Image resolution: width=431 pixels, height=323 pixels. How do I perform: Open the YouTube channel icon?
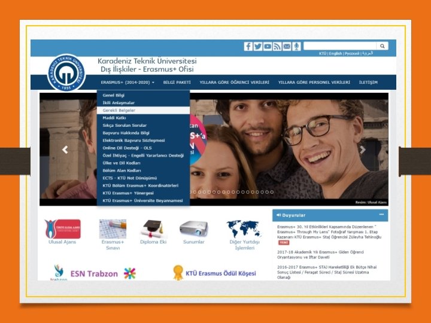pos(268,46)
